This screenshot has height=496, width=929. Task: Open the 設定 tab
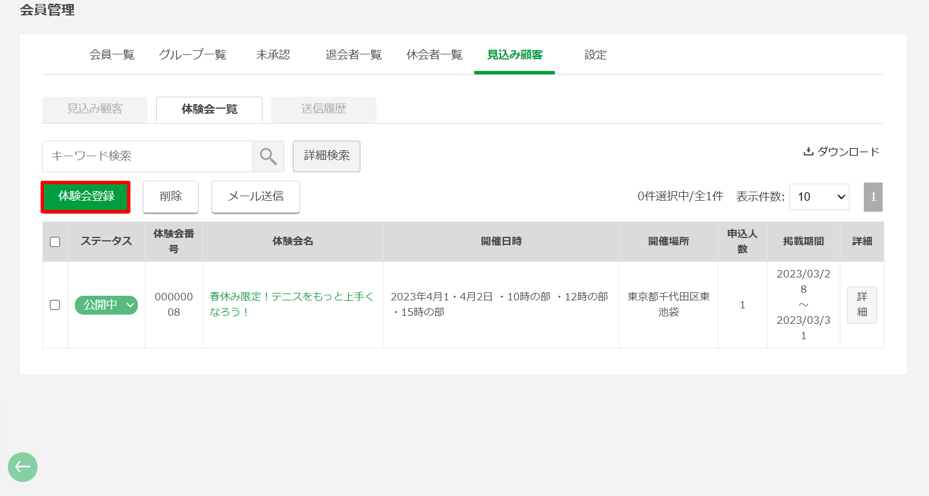[x=595, y=55]
